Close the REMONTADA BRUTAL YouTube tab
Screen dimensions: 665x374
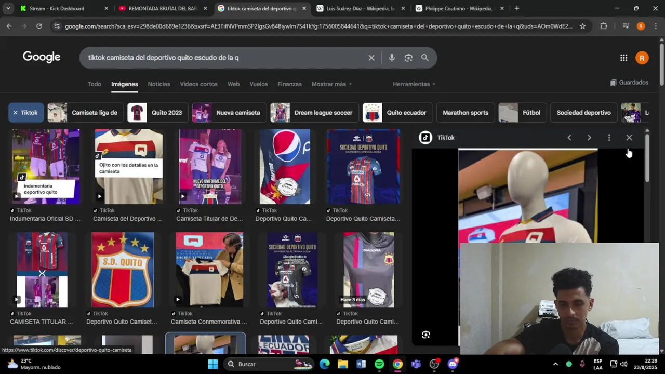205,8
